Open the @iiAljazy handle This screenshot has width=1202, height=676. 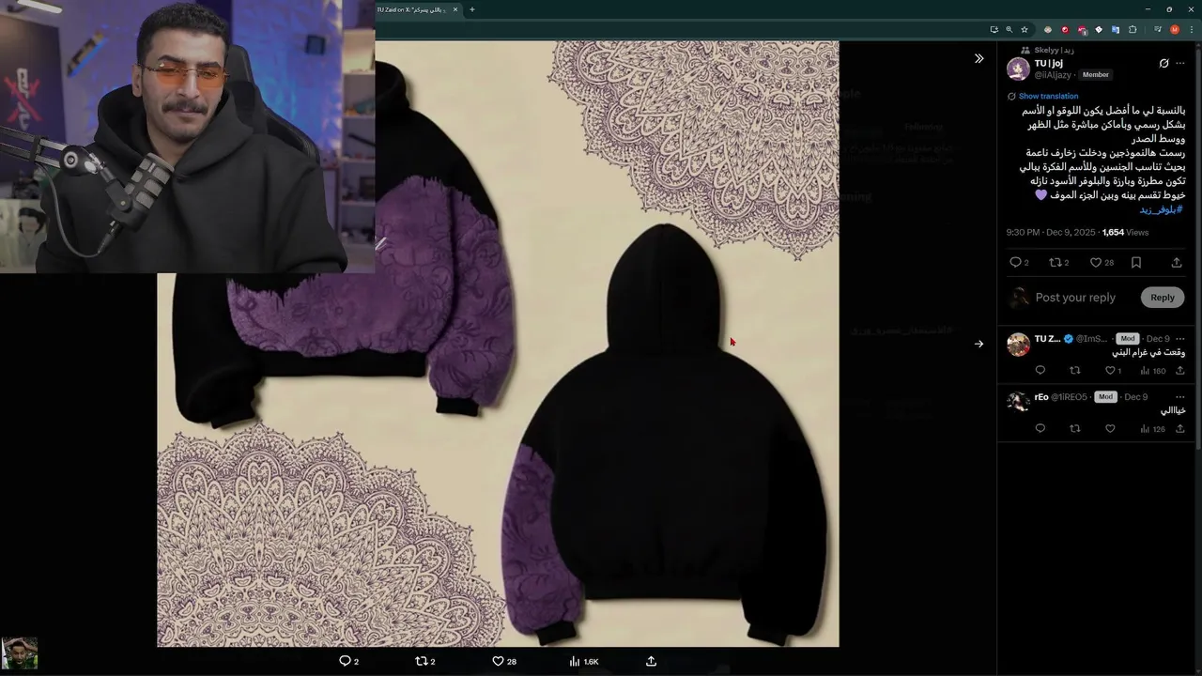click(1053, 74)
